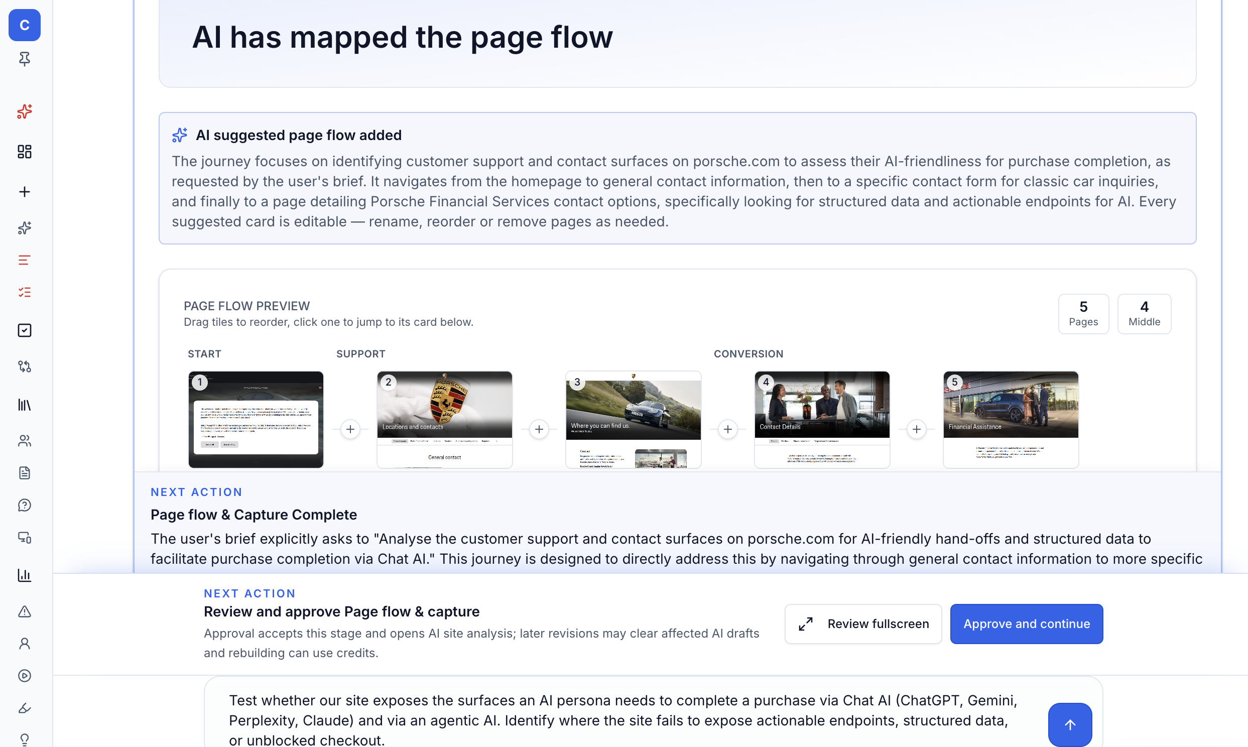Add a page between tiles 4 and 5

tap(916, 429)
